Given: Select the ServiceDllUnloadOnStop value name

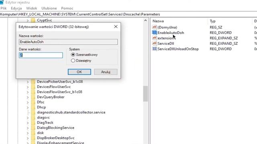Looking at the screenshot, I should point(178,49).
